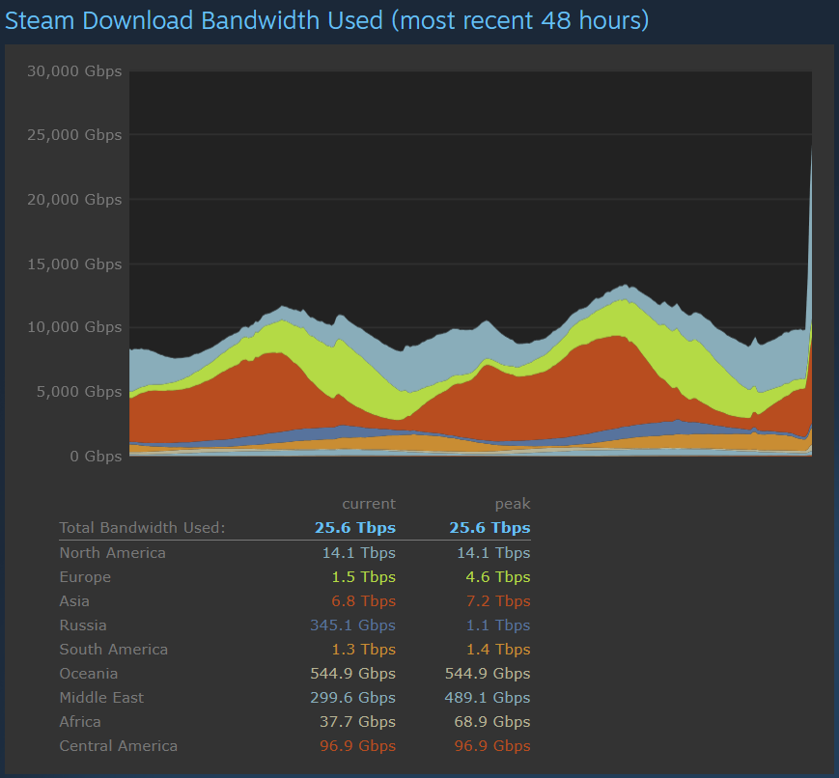The image size is (839, 778).
Task: Click North America current 14.1 Tbps
Action: point(358,553)
